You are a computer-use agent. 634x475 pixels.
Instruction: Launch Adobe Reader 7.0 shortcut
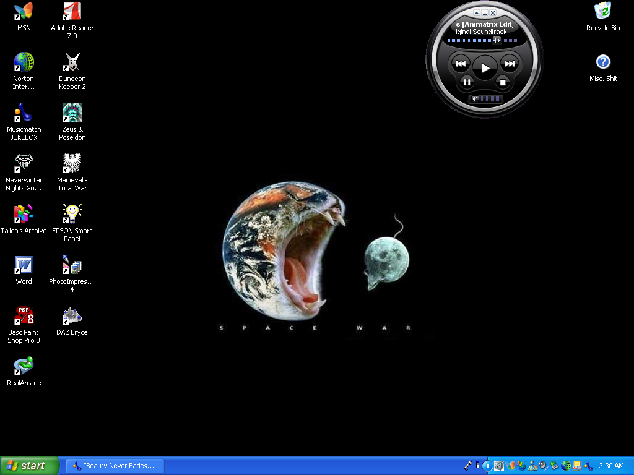pos(72,21)
